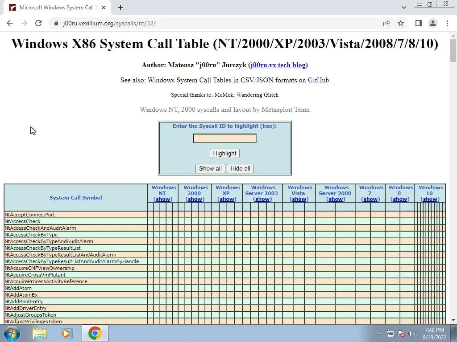Open Windows Media Player from taskbar
457x342 pixels.
[x=67, y=334]
